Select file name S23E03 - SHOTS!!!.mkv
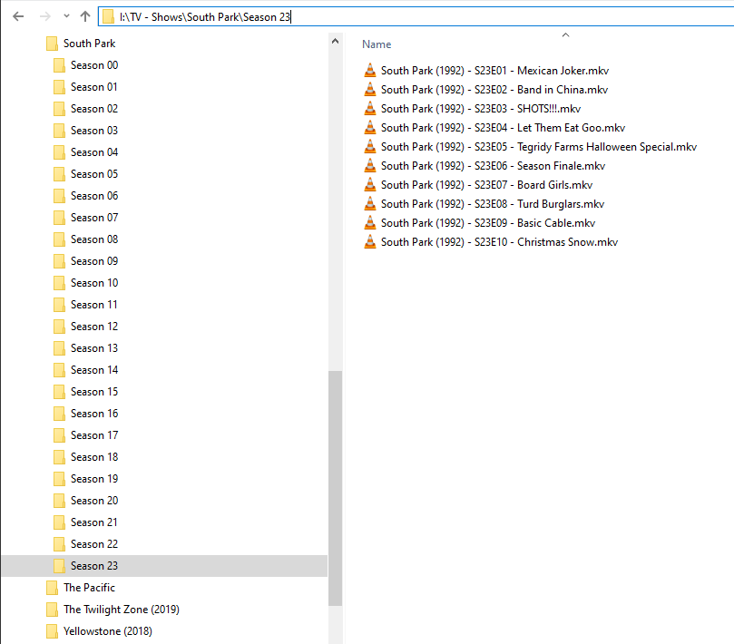This screenshot has width=734, height=644. 481,109
